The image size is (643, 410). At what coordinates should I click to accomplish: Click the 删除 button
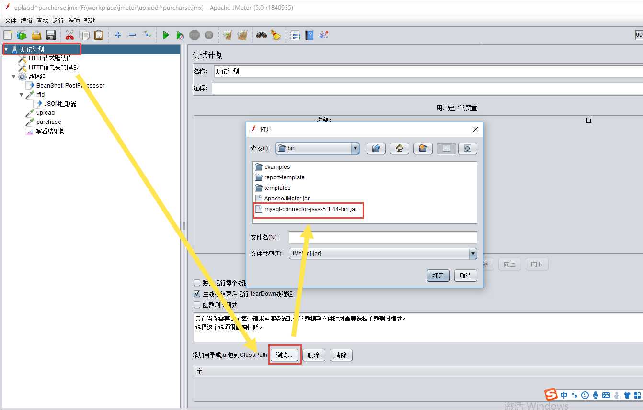[314, 355]
